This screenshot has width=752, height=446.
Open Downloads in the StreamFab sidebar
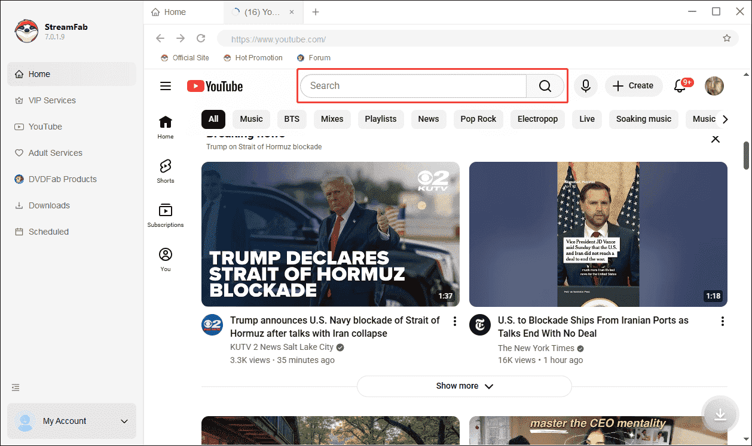pyautogui.click(x=48, y=205)
